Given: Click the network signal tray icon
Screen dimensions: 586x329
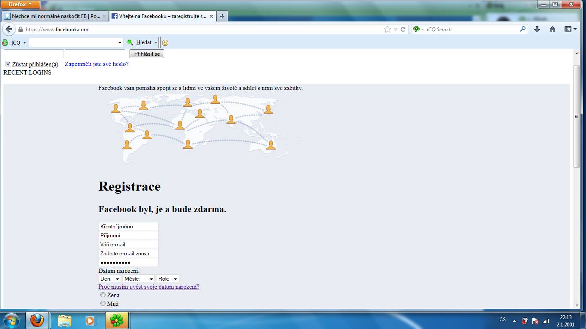Looking at the screenshot, I should 546,320.
